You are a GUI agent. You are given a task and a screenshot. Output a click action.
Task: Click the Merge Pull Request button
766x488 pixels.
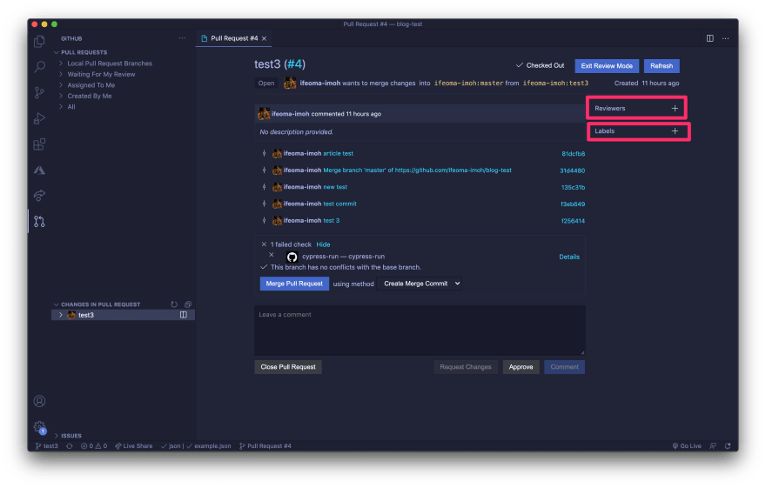[x=294, y=284]
